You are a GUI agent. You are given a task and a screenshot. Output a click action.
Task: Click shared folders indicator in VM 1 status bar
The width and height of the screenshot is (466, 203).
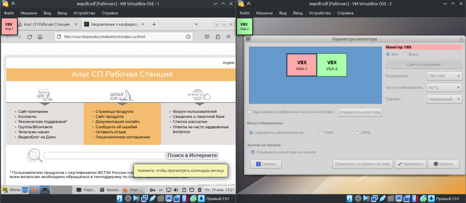pyautogui.click(x=161, y=198)
